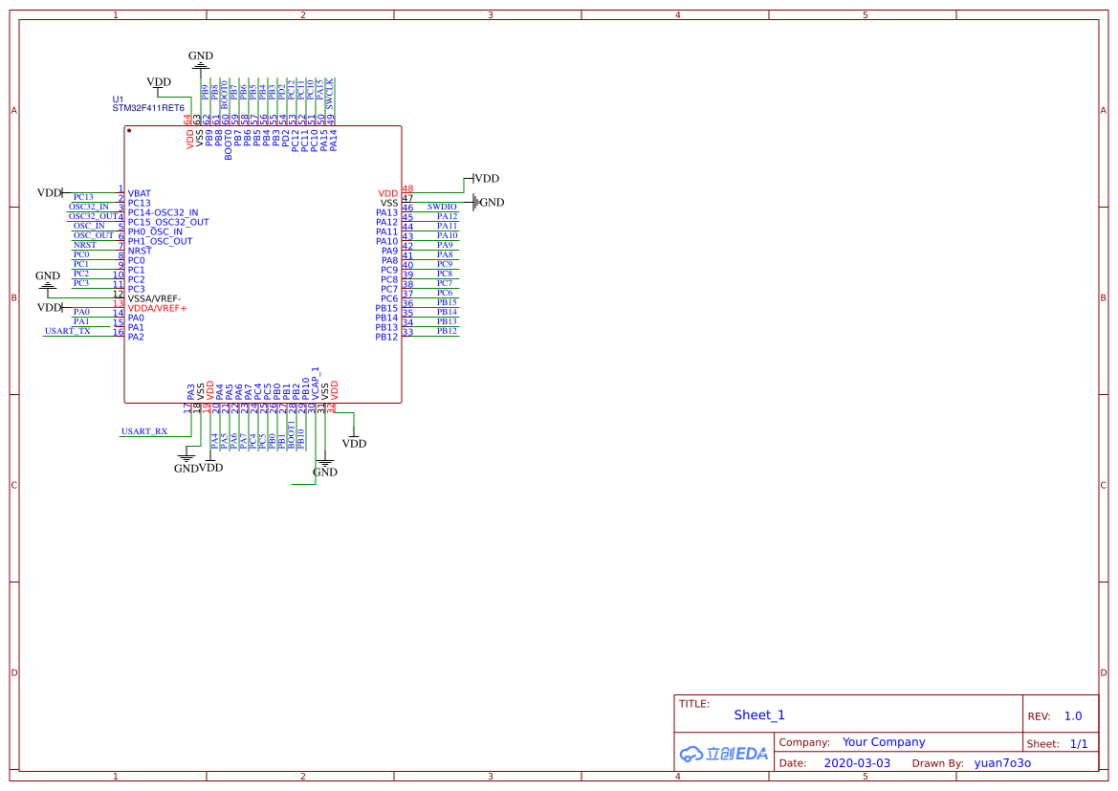The width and height of the screenshot is (1118, 791).
Task: Select the USART_RX net label
Action: pos(144,431)
